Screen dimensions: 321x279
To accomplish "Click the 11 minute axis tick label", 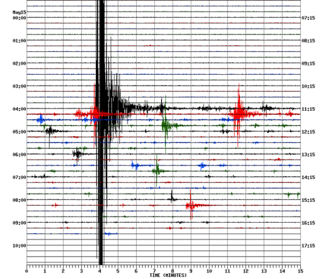I will (x=227, y=271).
